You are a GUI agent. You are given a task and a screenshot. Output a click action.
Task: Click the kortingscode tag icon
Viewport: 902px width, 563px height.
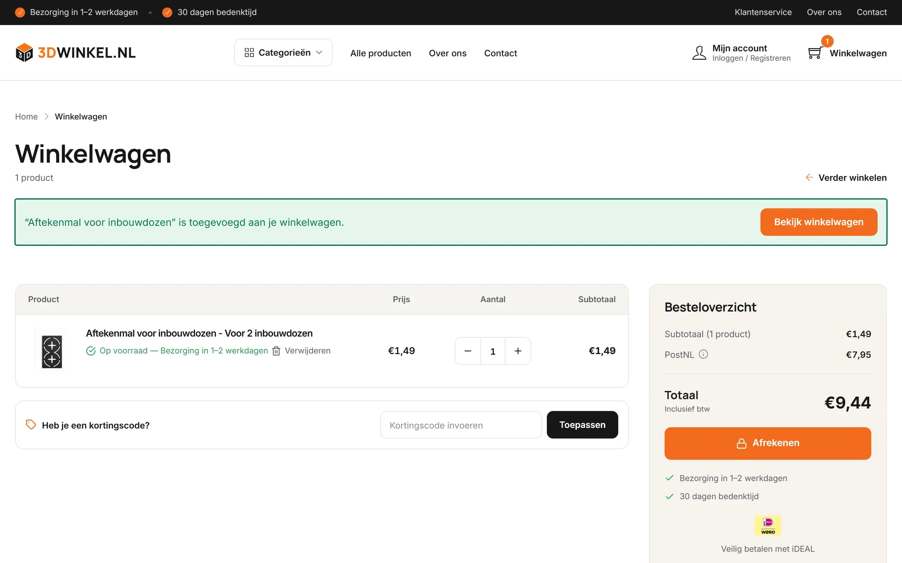click(31, 425)
